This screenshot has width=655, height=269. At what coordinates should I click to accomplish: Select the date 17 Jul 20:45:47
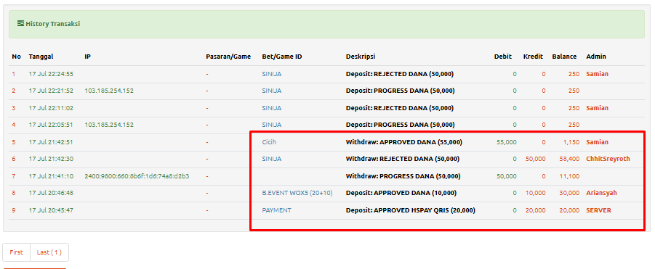(51, 210)
